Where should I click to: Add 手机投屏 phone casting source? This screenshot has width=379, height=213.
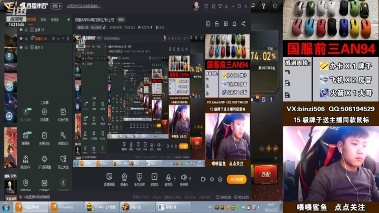click(139, 180)
